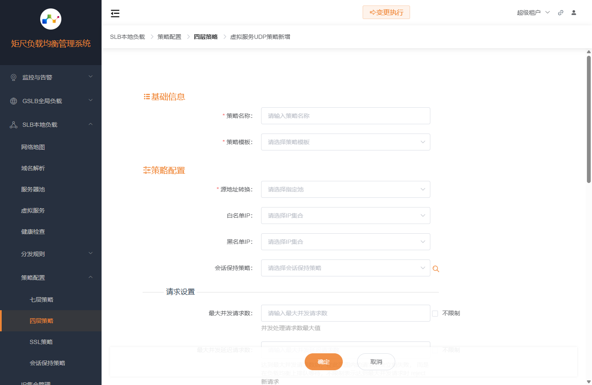Expand the 分发规则 sidebar menu
This screenshot has width=592, height=385.
(33, 253)
